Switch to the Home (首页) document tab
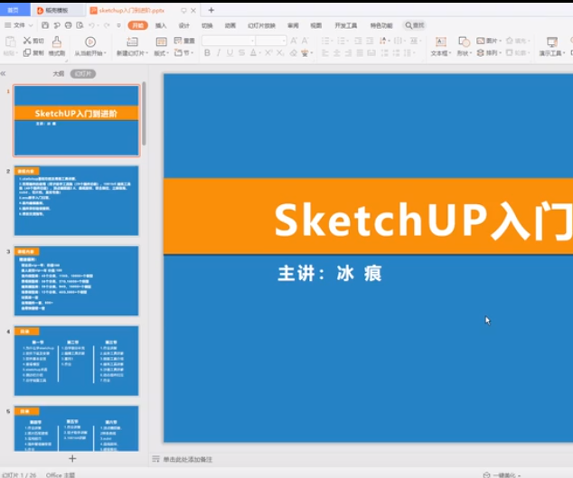 point(14,10)
